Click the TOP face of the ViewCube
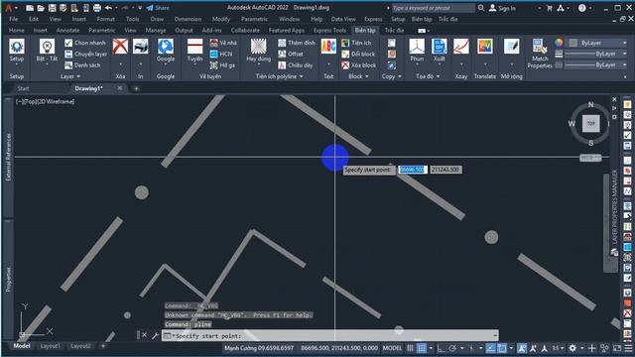This screenshot has width=635, height=357. [x=591, y=123]
